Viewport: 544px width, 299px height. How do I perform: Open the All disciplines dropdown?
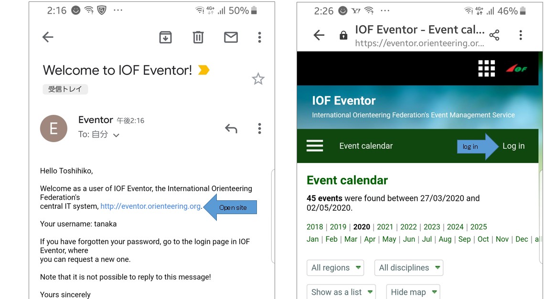(x=408, y=268)
